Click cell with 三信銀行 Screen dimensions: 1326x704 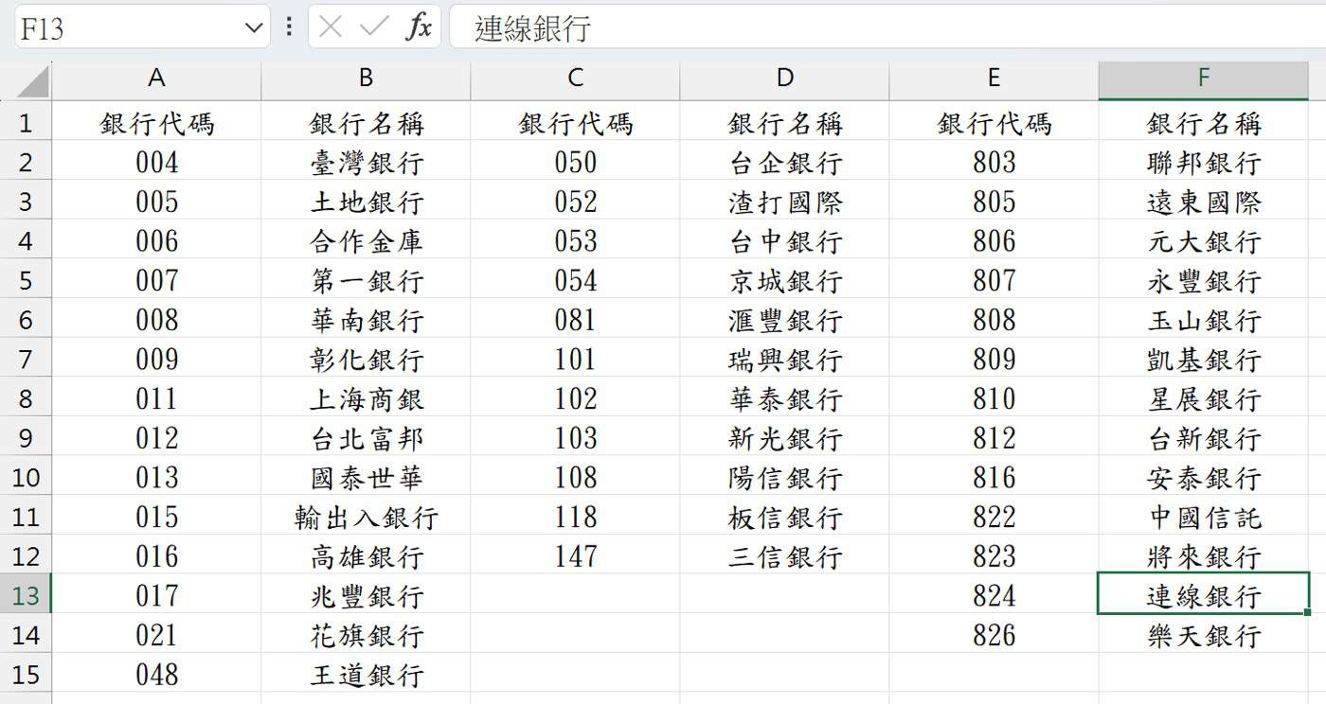pyautogui.click(x=784, y=556)
